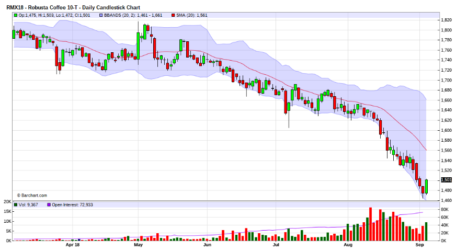
Task: Click the 60K open interest axis label
Action: click(x=444, y=217)
